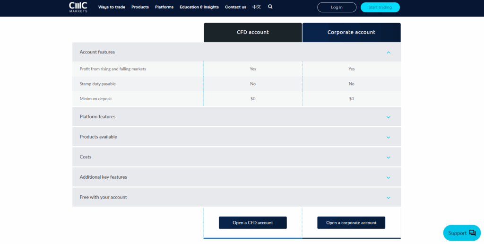Expand the Free with your account chevron

tap(389, 198)
